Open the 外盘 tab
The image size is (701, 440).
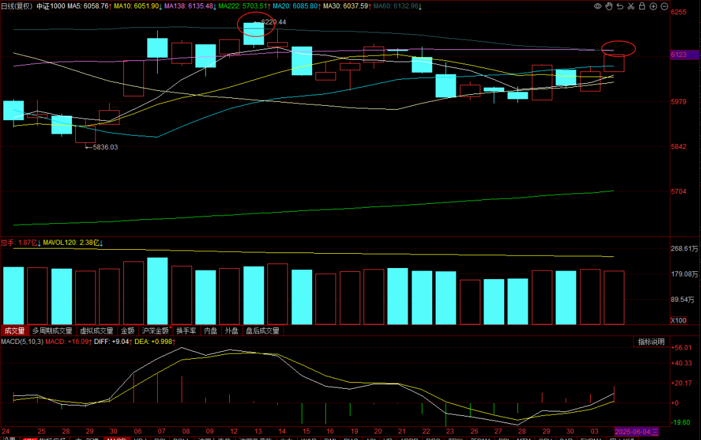pyautogui.click(x=232, y=331)
